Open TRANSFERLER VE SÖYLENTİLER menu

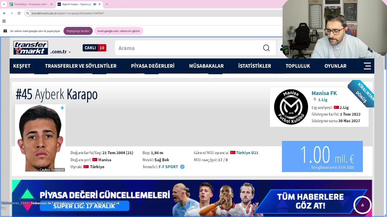tap(81, 66)
